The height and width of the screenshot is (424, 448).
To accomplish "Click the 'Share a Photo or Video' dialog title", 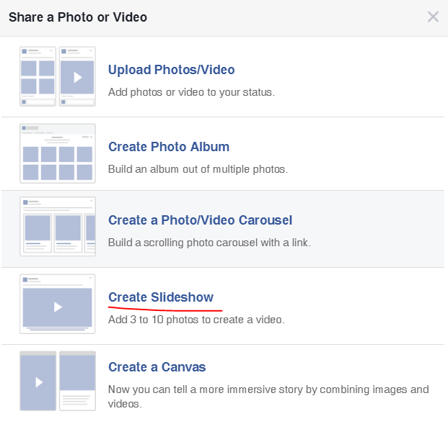I will [78, 17].
